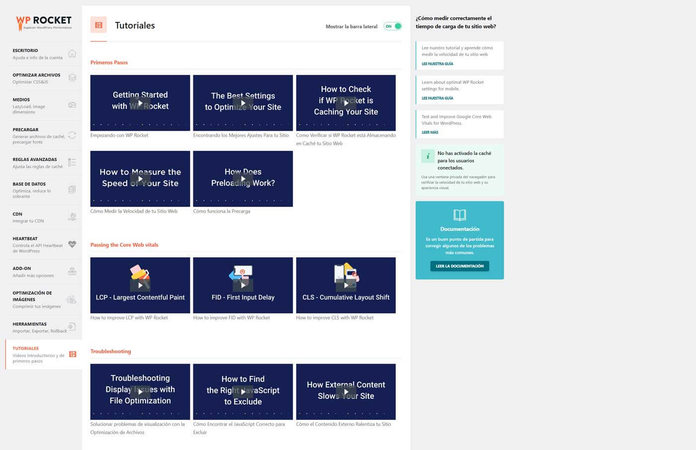Click How to improve FID with WP Rocket caption
Viewport: 696px width, 450px height.
point(232,317)
